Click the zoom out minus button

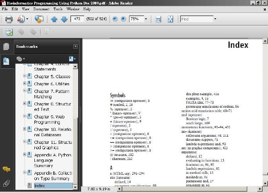(115, 19)
